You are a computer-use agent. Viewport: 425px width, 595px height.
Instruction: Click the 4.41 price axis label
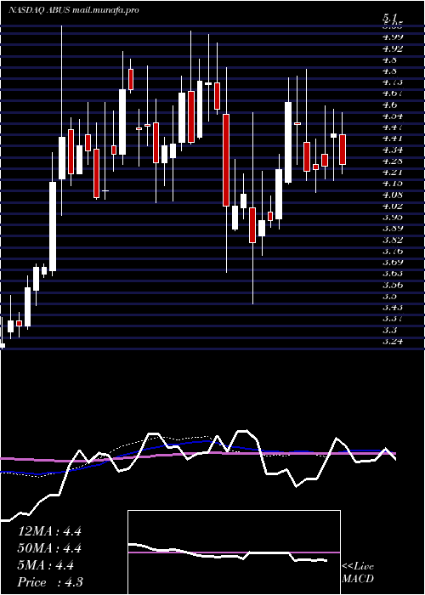(393, 138)
